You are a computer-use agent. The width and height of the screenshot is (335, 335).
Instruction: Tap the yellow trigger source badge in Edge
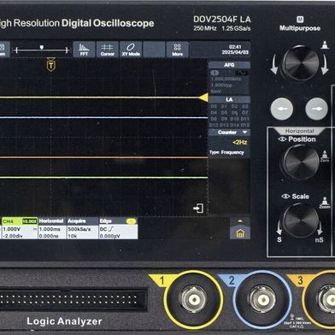[x=131, y=221]
